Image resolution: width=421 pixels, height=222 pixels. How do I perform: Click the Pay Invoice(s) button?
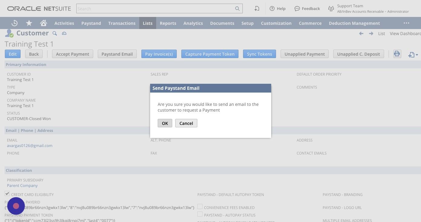pos(159,54)
